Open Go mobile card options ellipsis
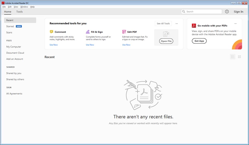 coord(236,23)
